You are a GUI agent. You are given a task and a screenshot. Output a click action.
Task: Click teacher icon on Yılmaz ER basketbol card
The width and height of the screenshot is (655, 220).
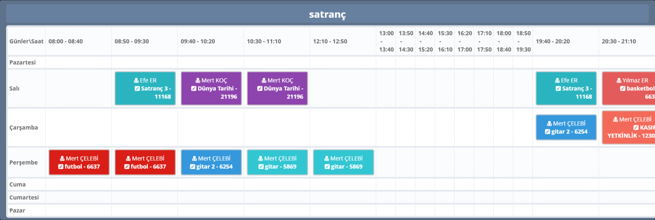[x=619, y=81]
